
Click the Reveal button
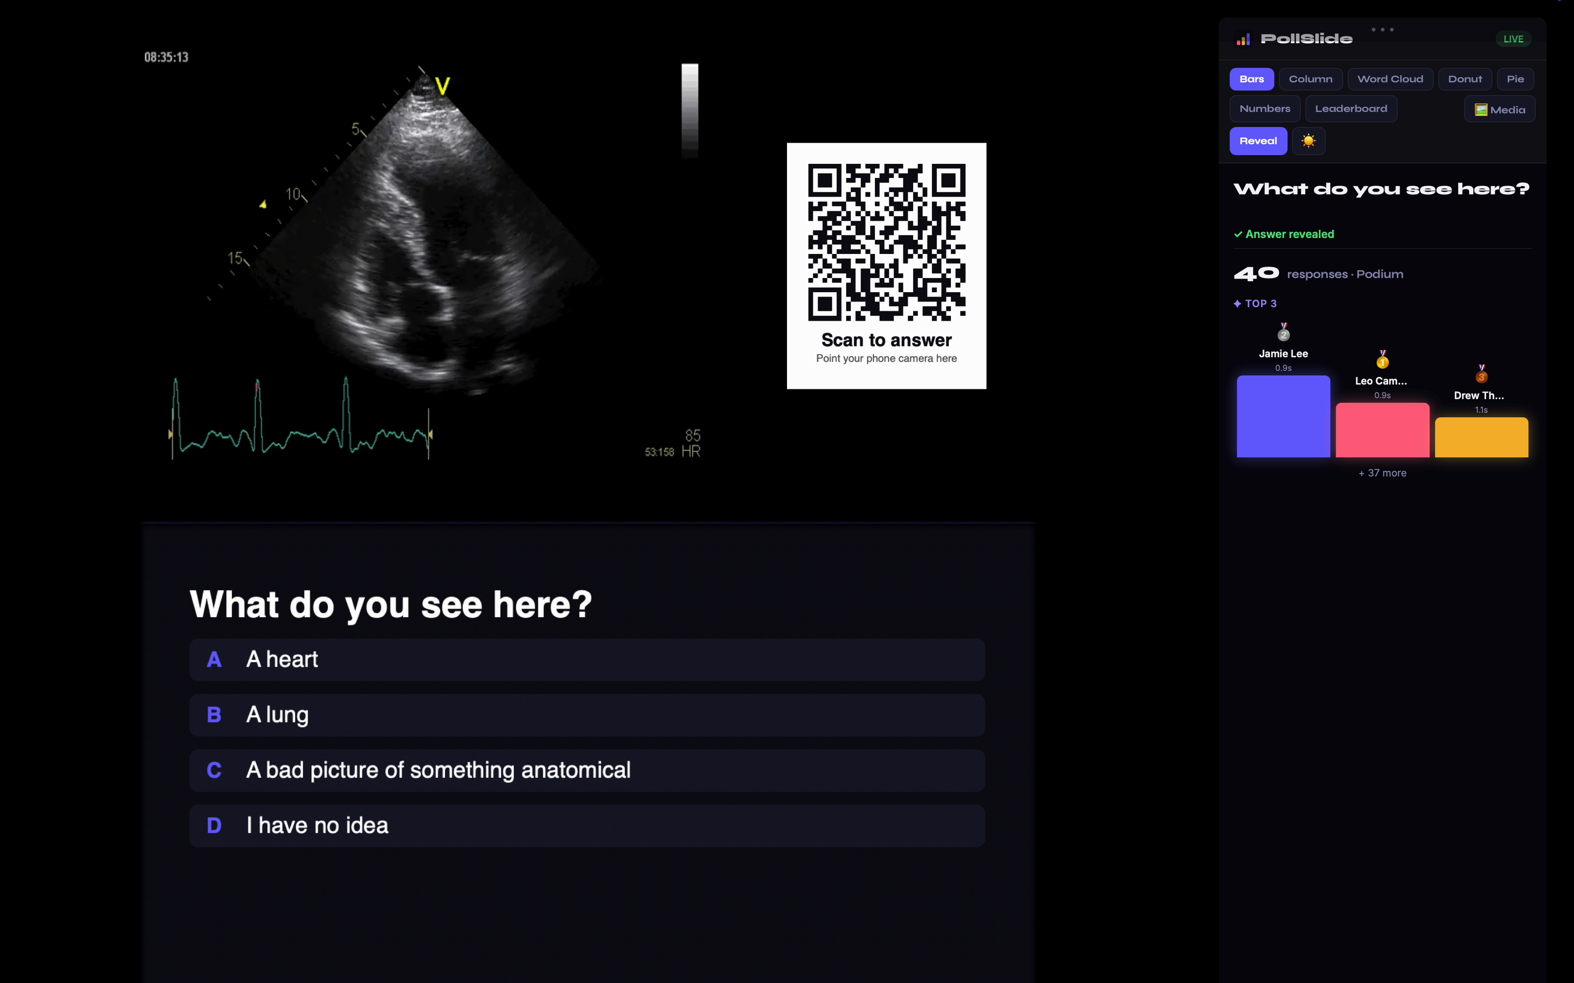coord(1258,141)
